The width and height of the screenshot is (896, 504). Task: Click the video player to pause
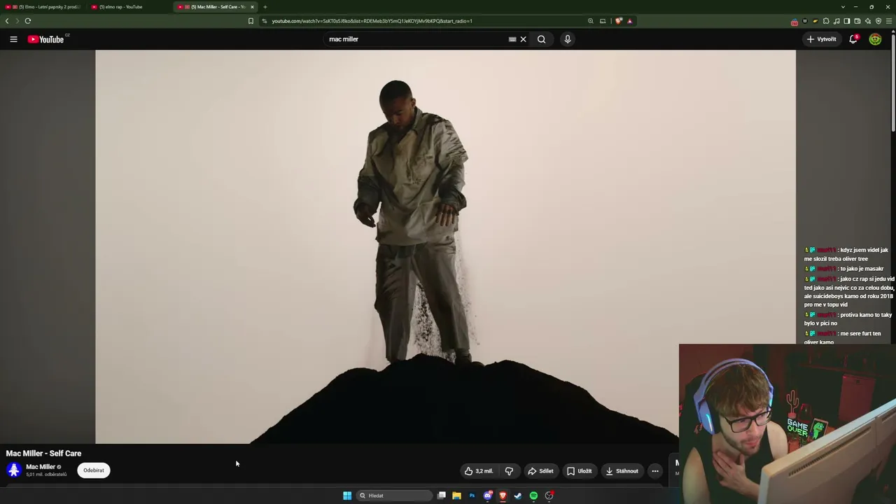click(445, 246)
